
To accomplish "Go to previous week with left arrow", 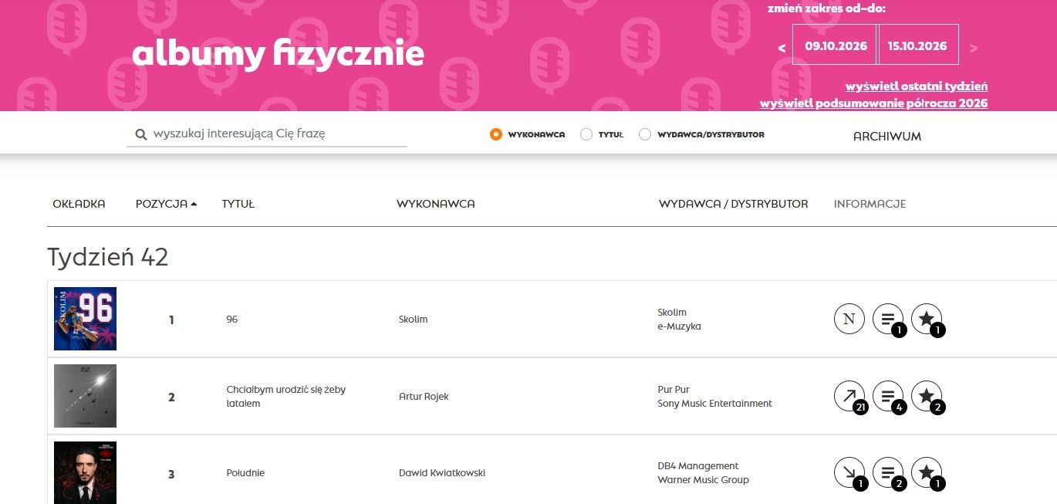I will click(782, 48).
